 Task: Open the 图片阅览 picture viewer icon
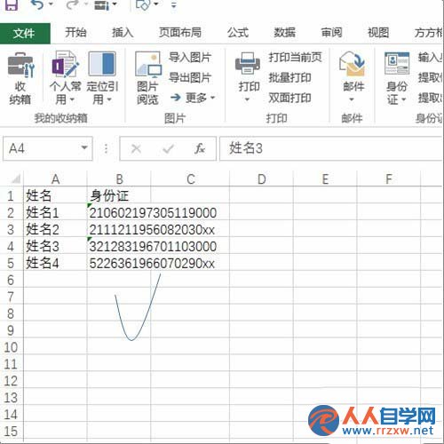[148, 64]
